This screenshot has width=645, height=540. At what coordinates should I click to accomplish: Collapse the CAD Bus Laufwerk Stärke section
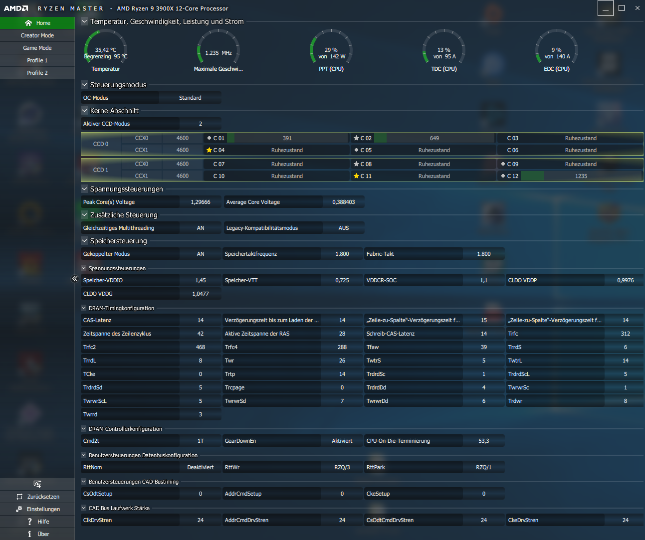click(x=84, y=508)
